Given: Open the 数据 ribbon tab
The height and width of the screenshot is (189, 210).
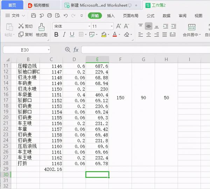Looking at the screenshot, I should [x=167, y=16].
